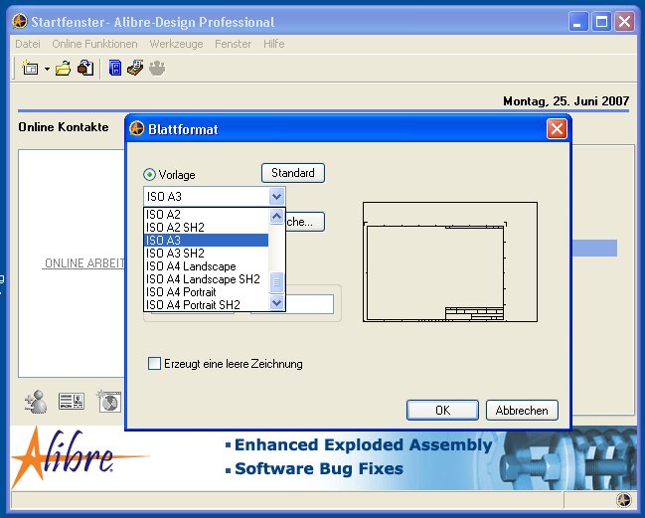645x518 pixels.
Task: Click the ONLINE ARBEITEN link
Action: 84,263
